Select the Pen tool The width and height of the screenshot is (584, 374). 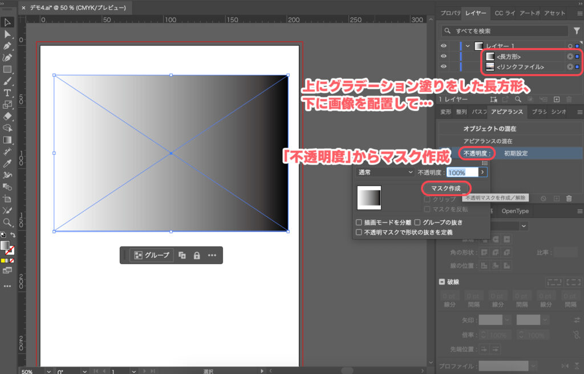pyautogui.click(x=7, y=46)
